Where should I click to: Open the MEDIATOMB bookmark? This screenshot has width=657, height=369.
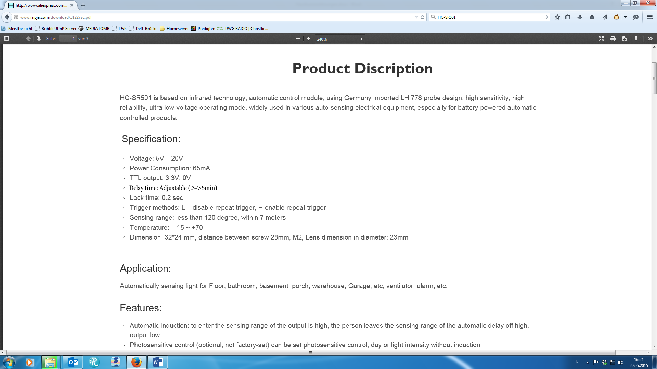[x=94, y=28]
